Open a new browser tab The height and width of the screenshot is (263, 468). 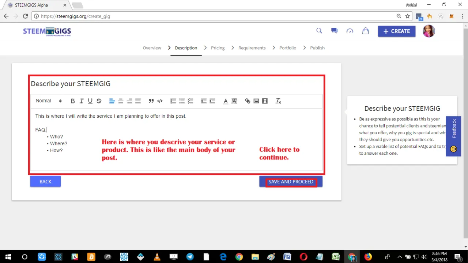(77, 5)
